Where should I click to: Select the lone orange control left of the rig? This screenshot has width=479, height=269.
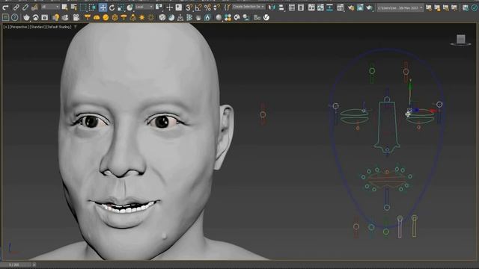[263, 114]
